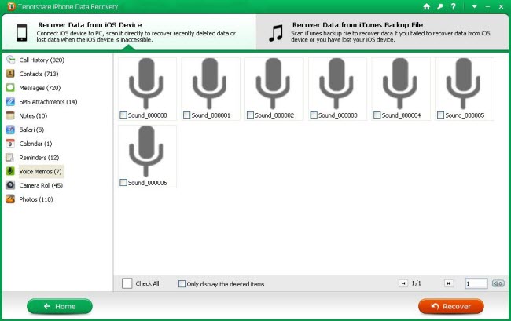
Task: Check the Sound_000004 checkbox
Action: tap(377, 115)
